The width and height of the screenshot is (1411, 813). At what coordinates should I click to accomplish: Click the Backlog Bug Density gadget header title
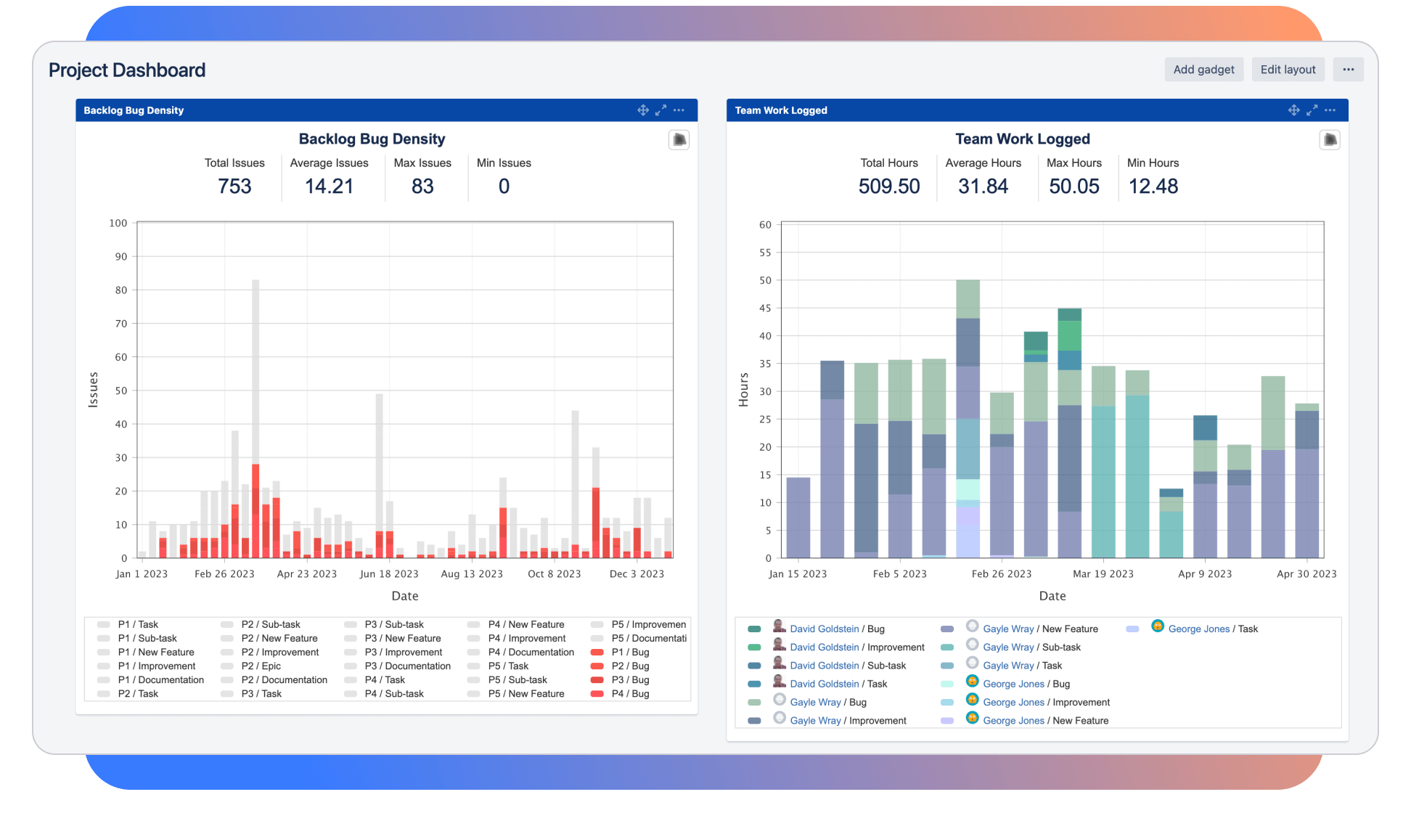pyautogui.click(x=134, y=110)
